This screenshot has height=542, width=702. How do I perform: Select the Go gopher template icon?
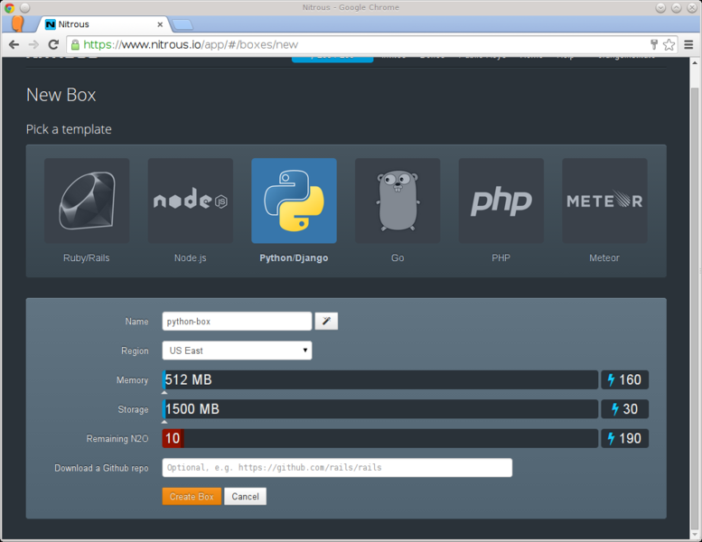click(x=398, y=201)
